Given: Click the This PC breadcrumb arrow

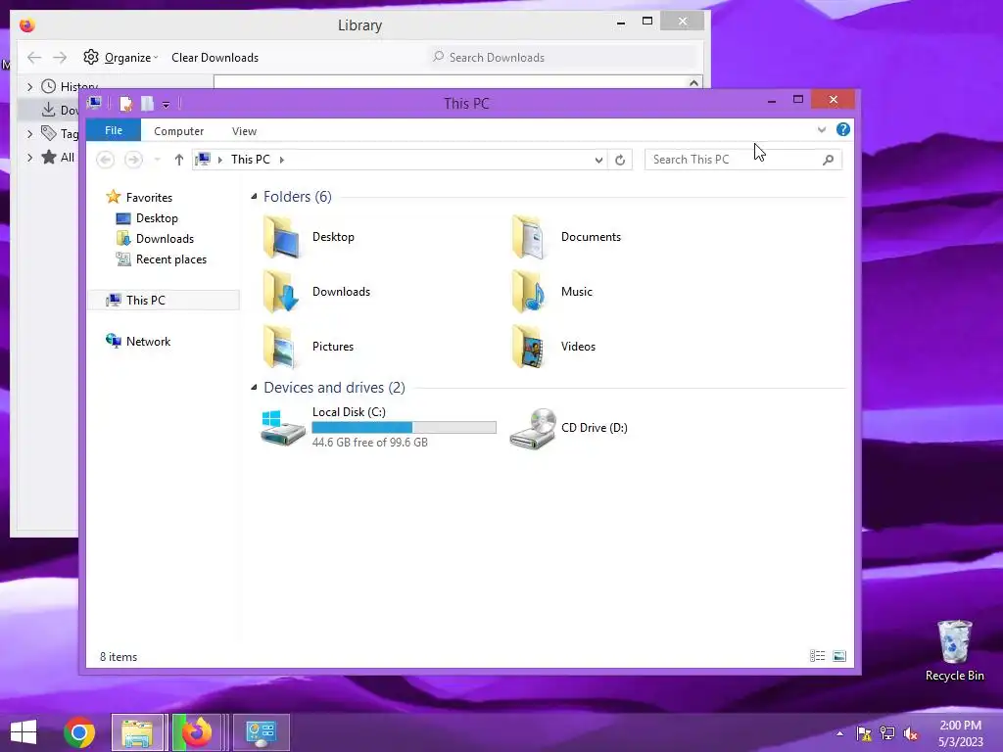Looking at the screenshot, I should coord(281,160).
